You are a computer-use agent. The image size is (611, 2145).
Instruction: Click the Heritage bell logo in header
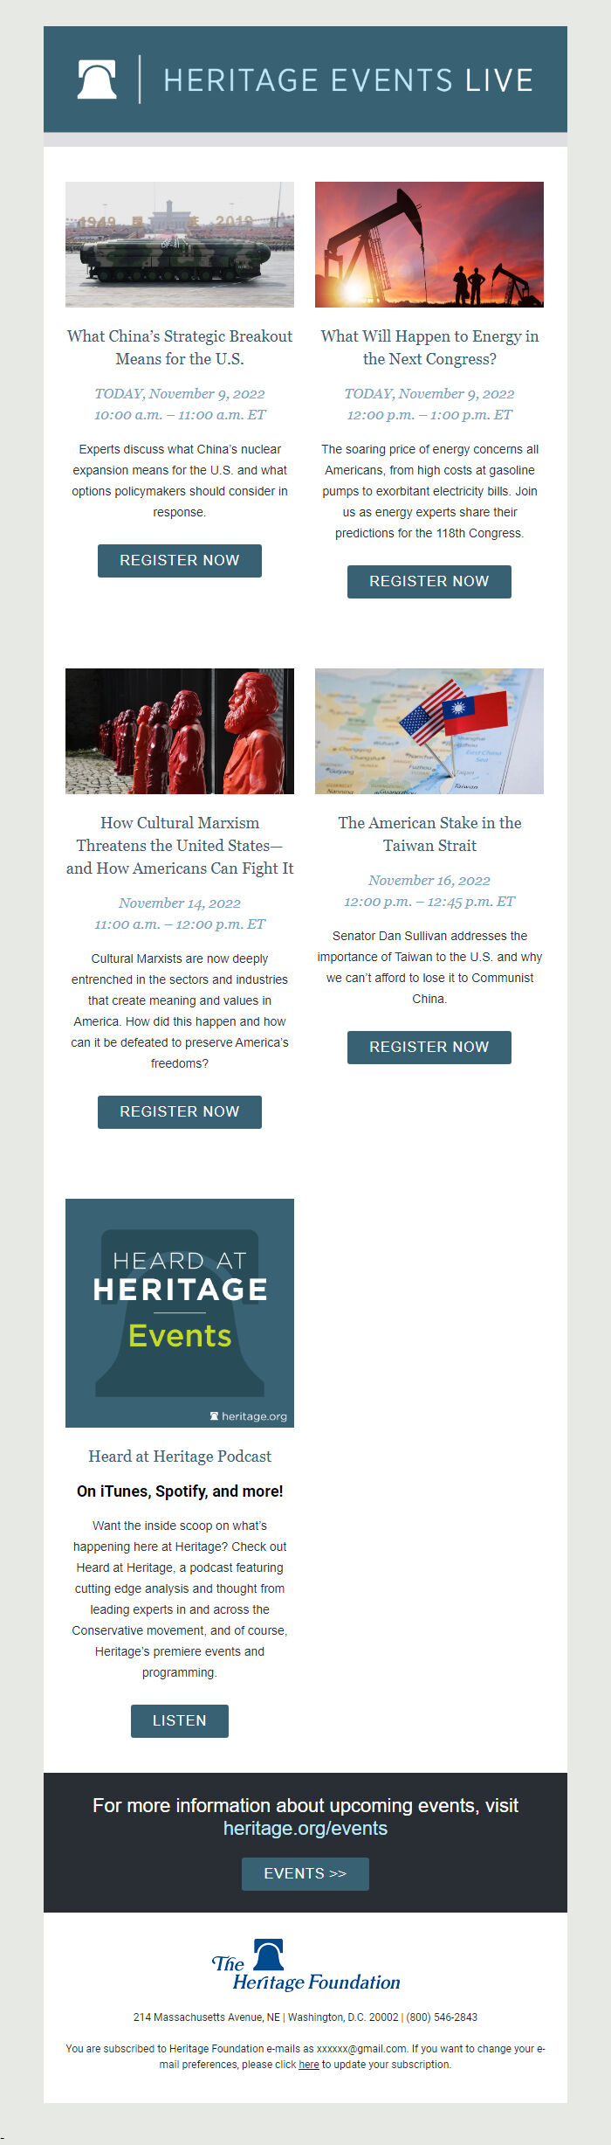(x=97, y=80)
